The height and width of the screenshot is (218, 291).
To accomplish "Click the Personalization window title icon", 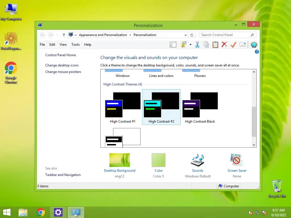I will click(40, 25).
